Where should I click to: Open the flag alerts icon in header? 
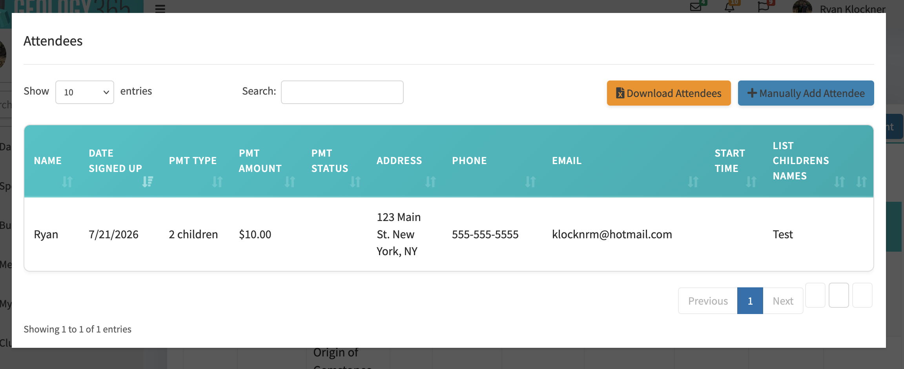[x=764, y=6]
